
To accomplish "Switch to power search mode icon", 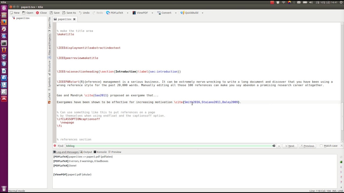I will 342,146.
